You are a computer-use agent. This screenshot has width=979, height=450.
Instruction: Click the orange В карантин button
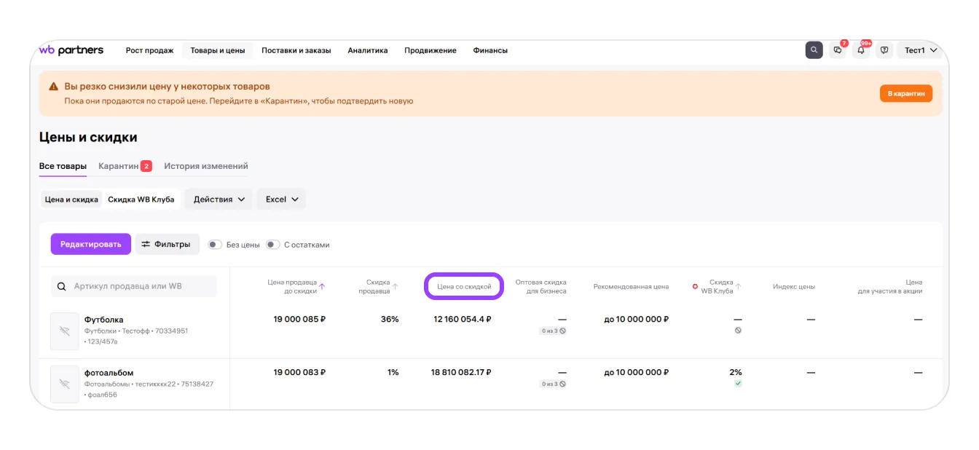click(906, 93)
